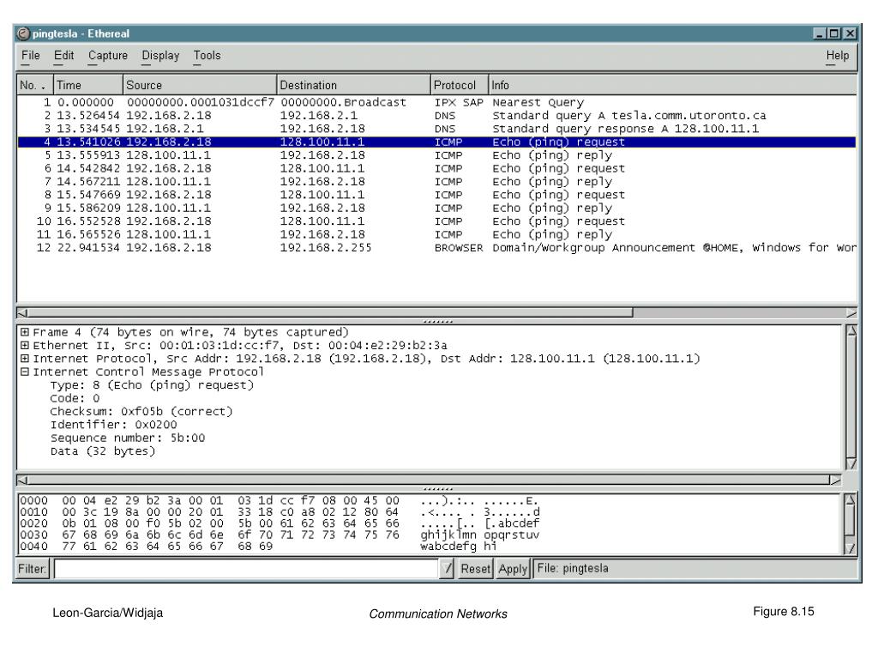Viewport: 878px width, 659px height.
Task: Select packet 6 at time 14.542842
Action: [x=436, y=169]
